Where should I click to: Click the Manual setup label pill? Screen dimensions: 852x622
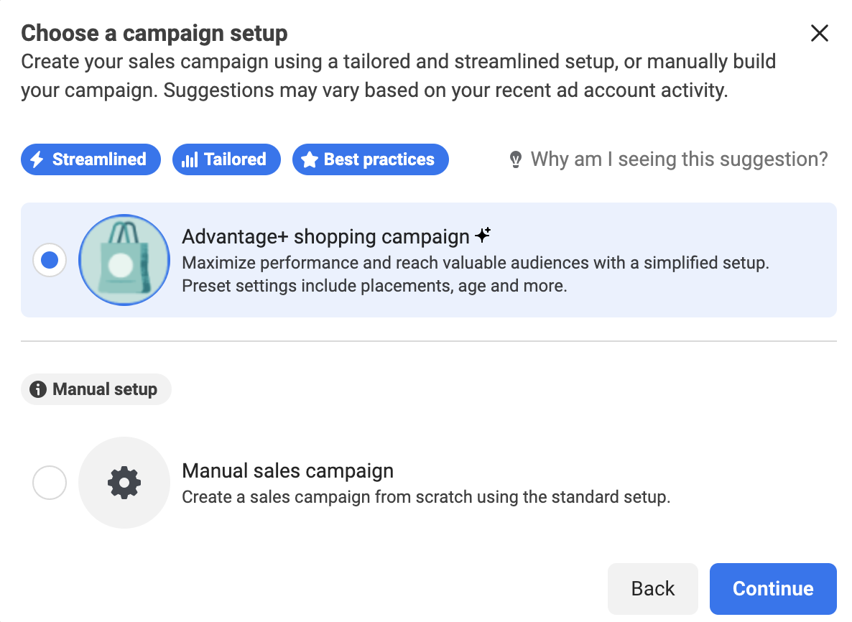coord(96,389)
